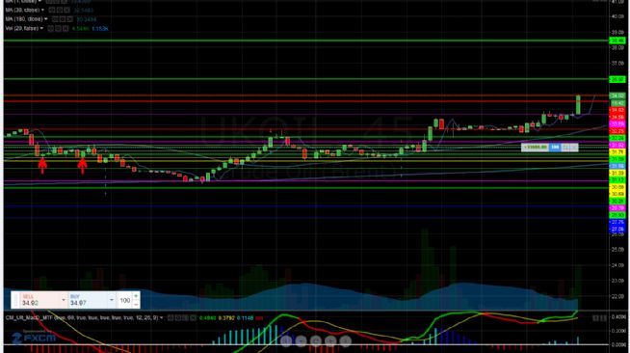The height and width of the screenshot is (353, 630).
Task: Click the volume MA value 1.153K
Action: (99, 29)
